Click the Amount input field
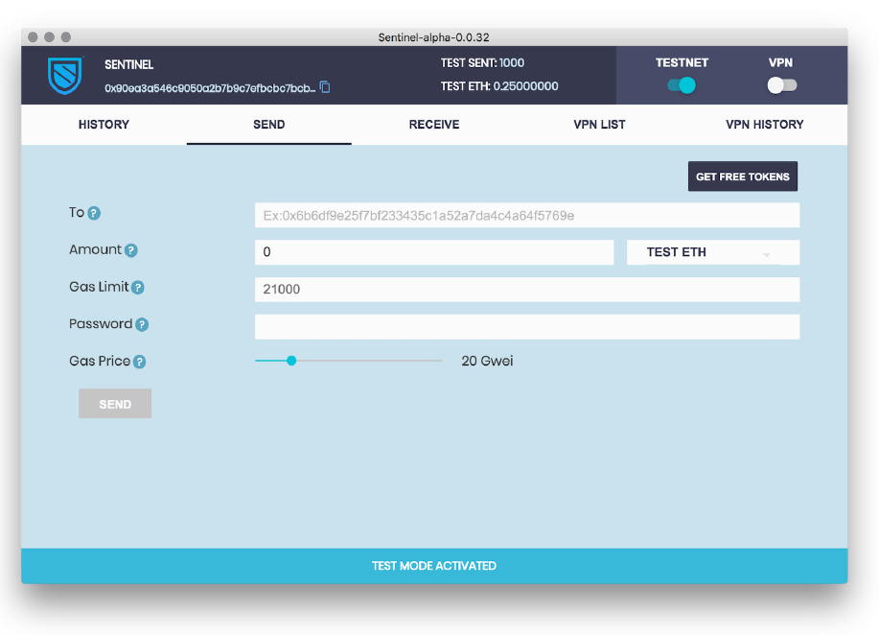 [434, 252]
